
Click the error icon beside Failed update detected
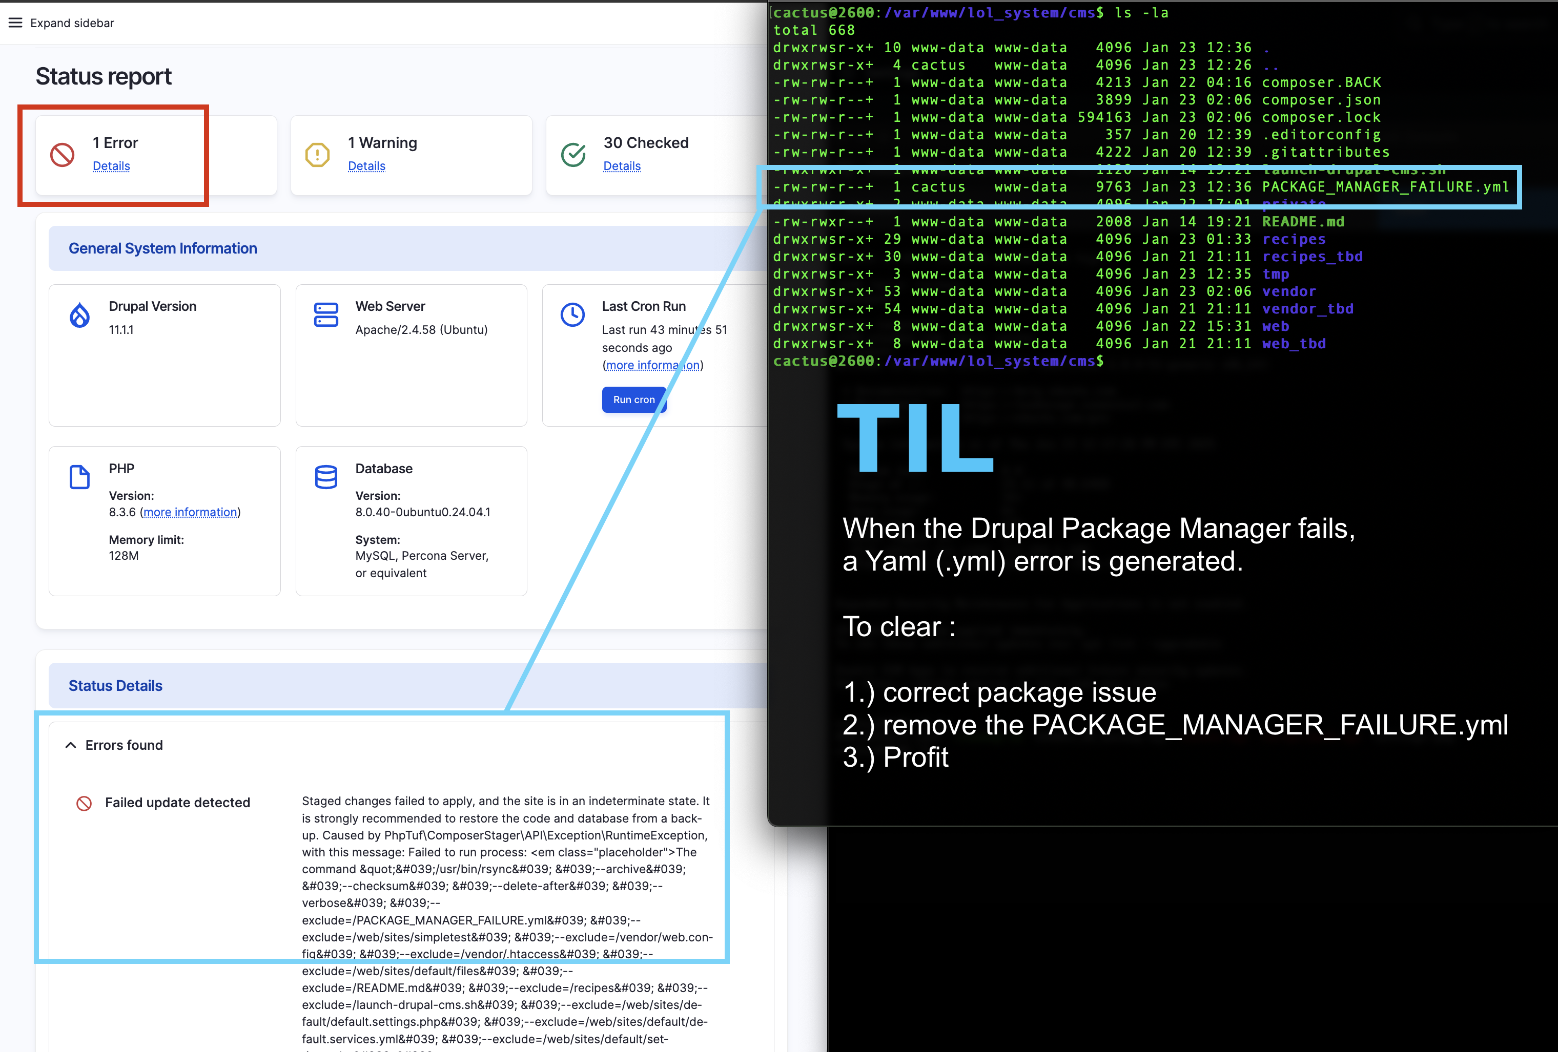84,803
